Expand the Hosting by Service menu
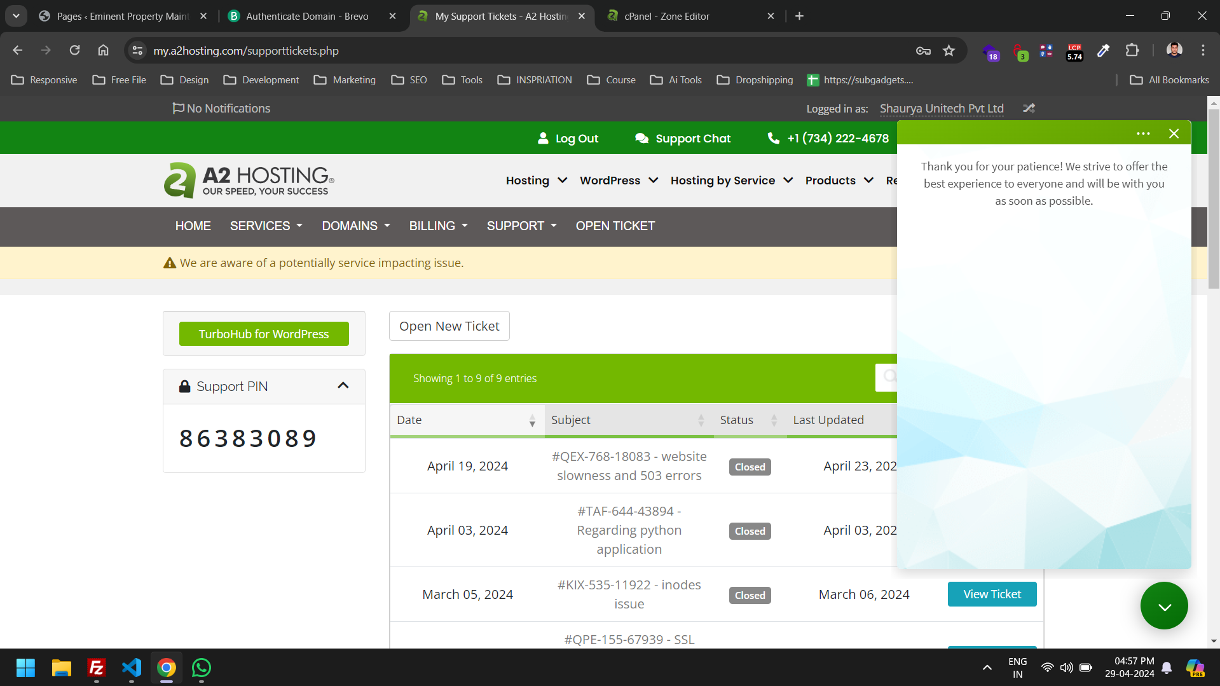Image resolution: width=1220 pixels, height=686 pixels. click(x=731, y=181)
